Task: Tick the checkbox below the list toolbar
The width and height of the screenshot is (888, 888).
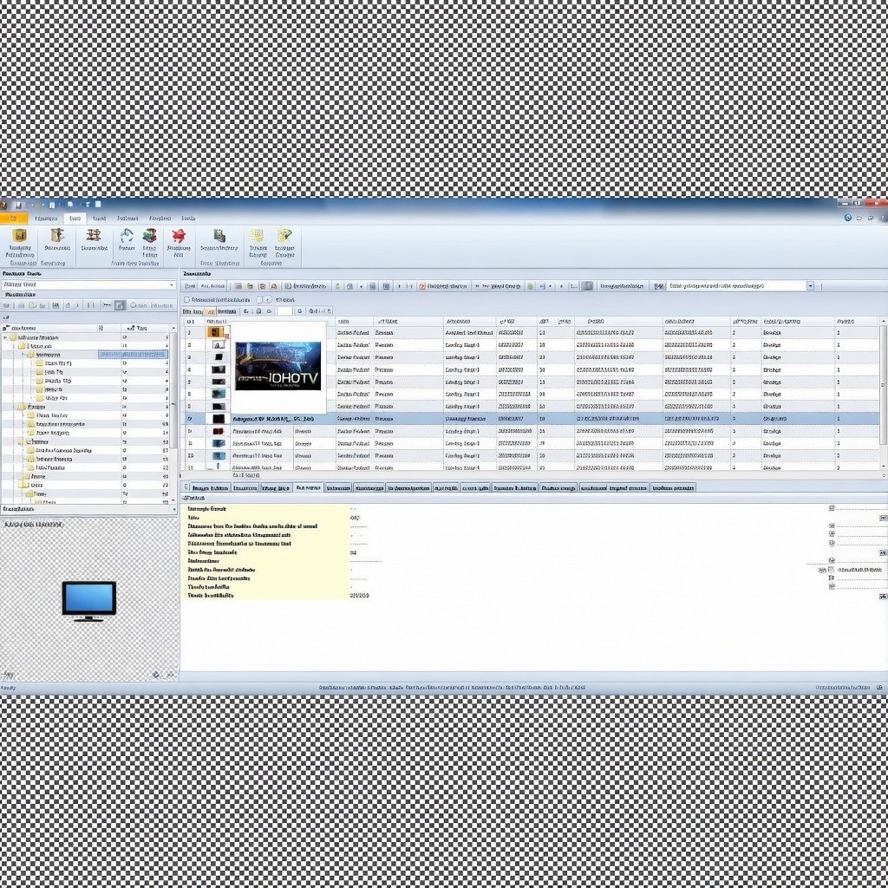Action: (x=186, y=299)
